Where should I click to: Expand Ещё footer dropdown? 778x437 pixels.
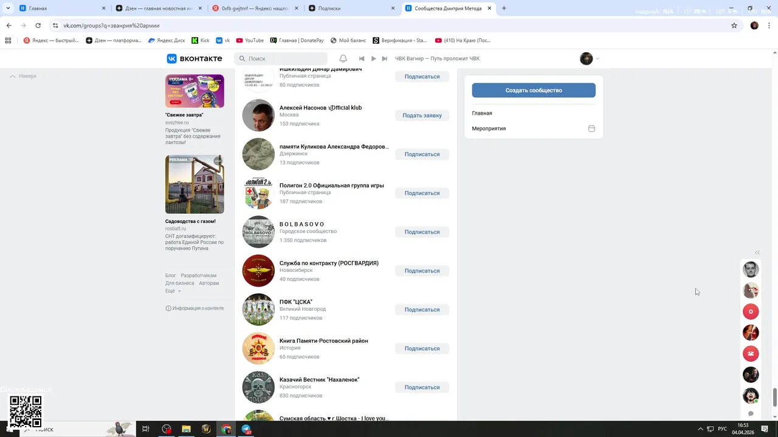point(173,291)
